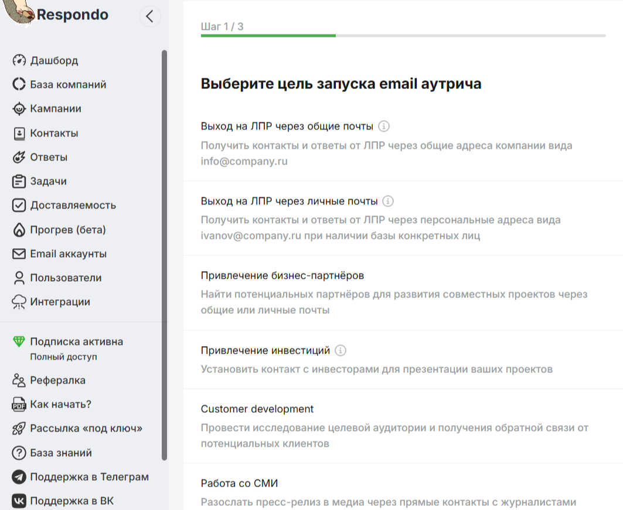
Task: Click the sidebar vertical scrollbar
Action: (165, 255)
